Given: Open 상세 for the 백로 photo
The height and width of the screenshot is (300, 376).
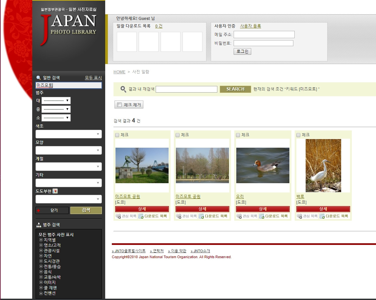Looking at the screenshot, I should (x=323, y=209).
